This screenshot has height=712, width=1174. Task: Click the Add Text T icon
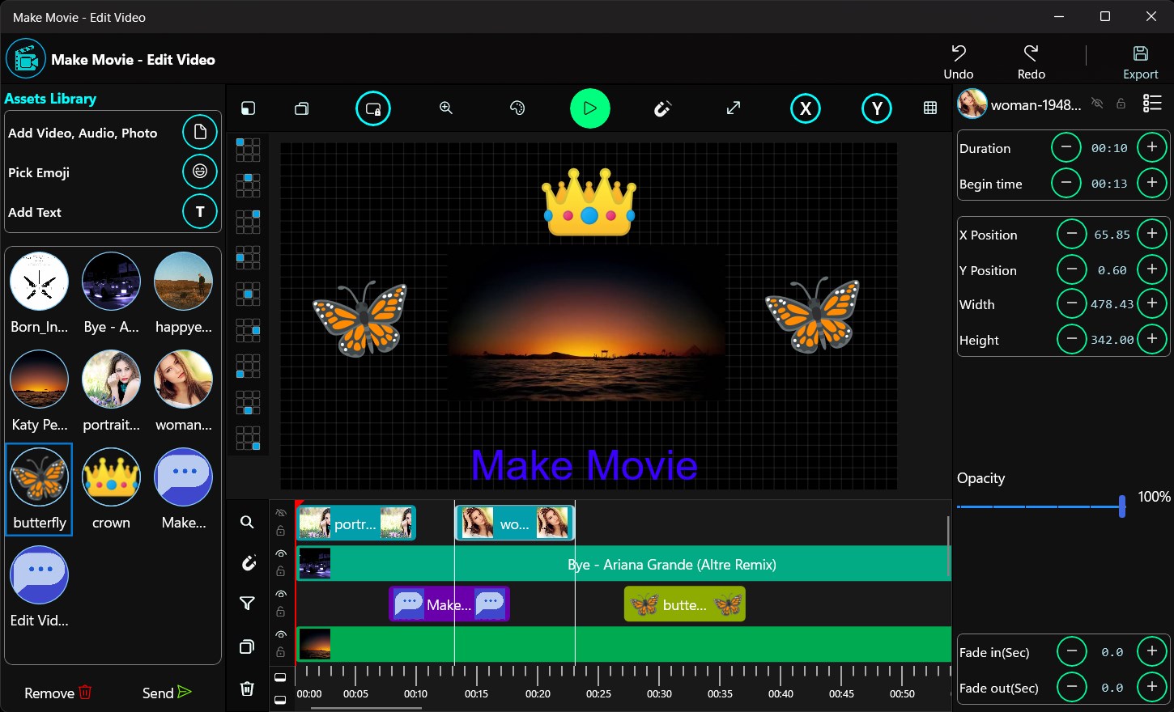coord(199,211)
